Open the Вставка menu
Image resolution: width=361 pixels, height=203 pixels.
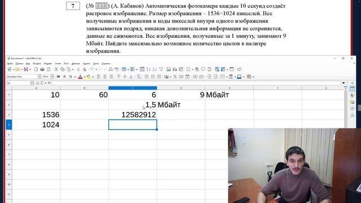click(x=37, y=64)
